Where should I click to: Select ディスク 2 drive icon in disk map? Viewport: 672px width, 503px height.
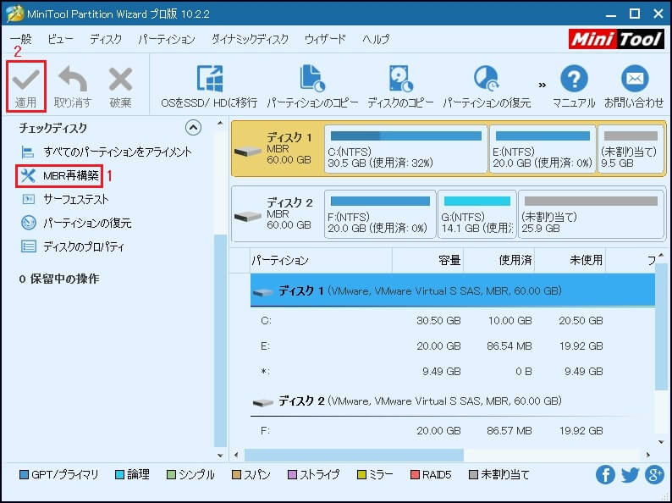tap(248, 216)
